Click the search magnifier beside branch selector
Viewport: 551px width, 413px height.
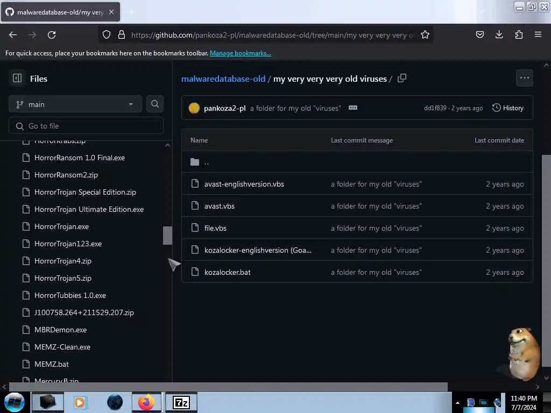click(154, 104)
